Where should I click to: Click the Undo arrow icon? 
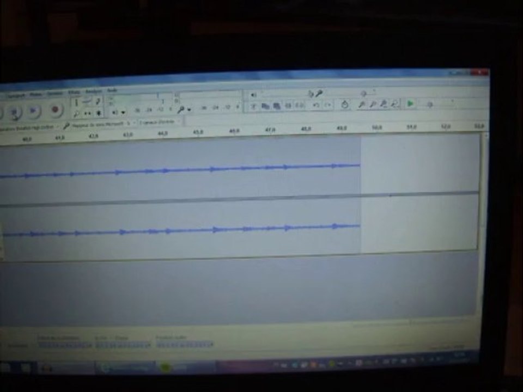(316, 105)
